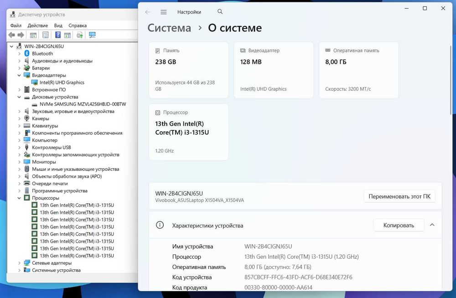Open the Файл menu
Viewport: 456px width, 298px height.
click(16, 26)
